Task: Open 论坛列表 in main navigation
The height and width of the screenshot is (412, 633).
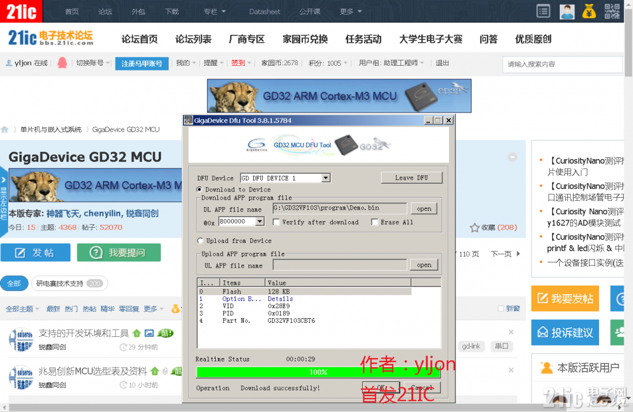Action: tap(193, 39)
